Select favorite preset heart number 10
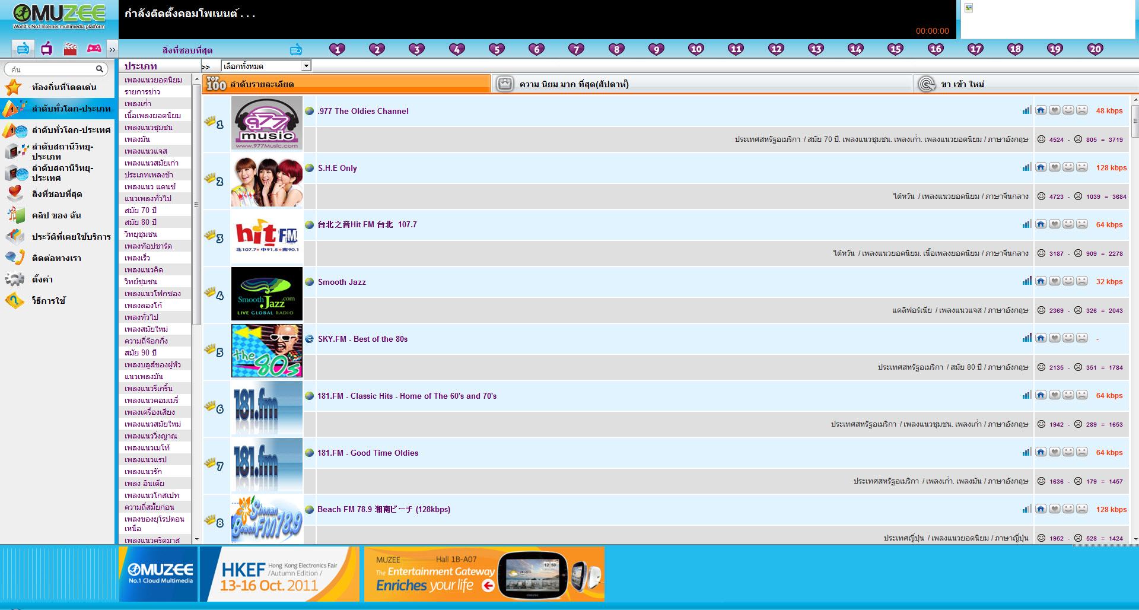The image size is (1139, 610). pyautogui.click(x=696, y=49)
